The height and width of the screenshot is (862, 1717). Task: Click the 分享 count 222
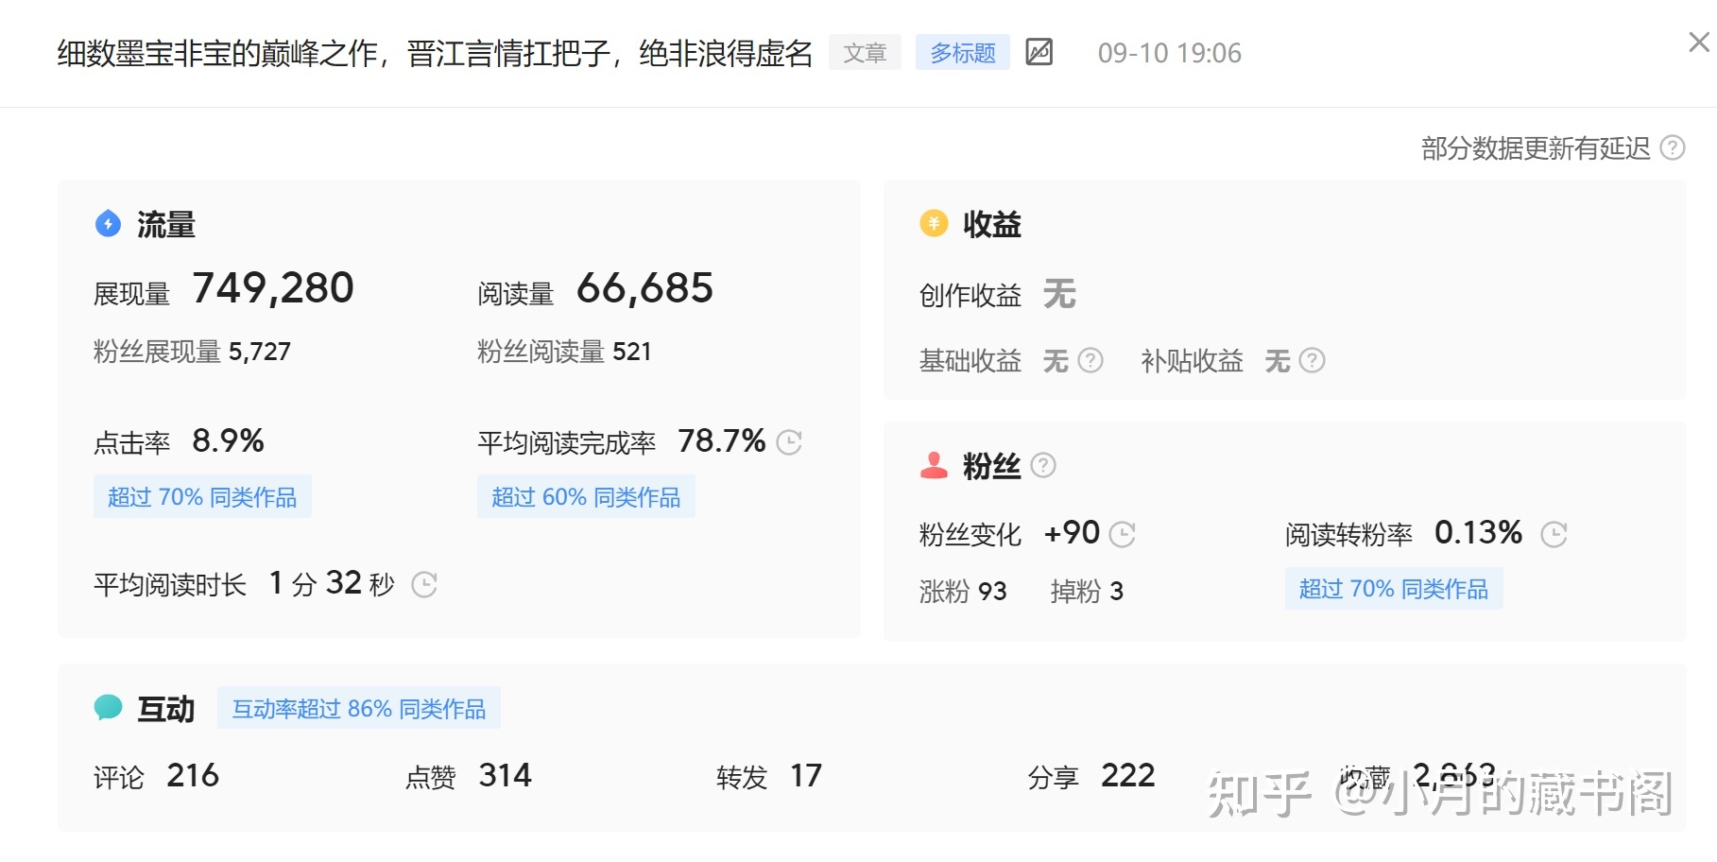point(1128,776)
